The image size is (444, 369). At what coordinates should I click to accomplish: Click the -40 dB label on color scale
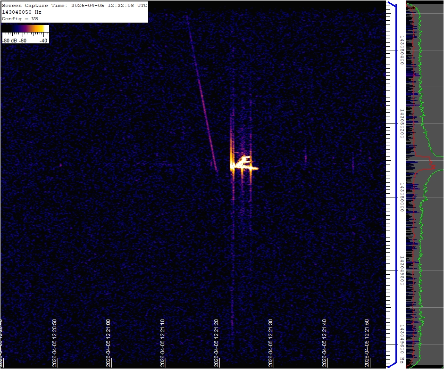point(43,41)
